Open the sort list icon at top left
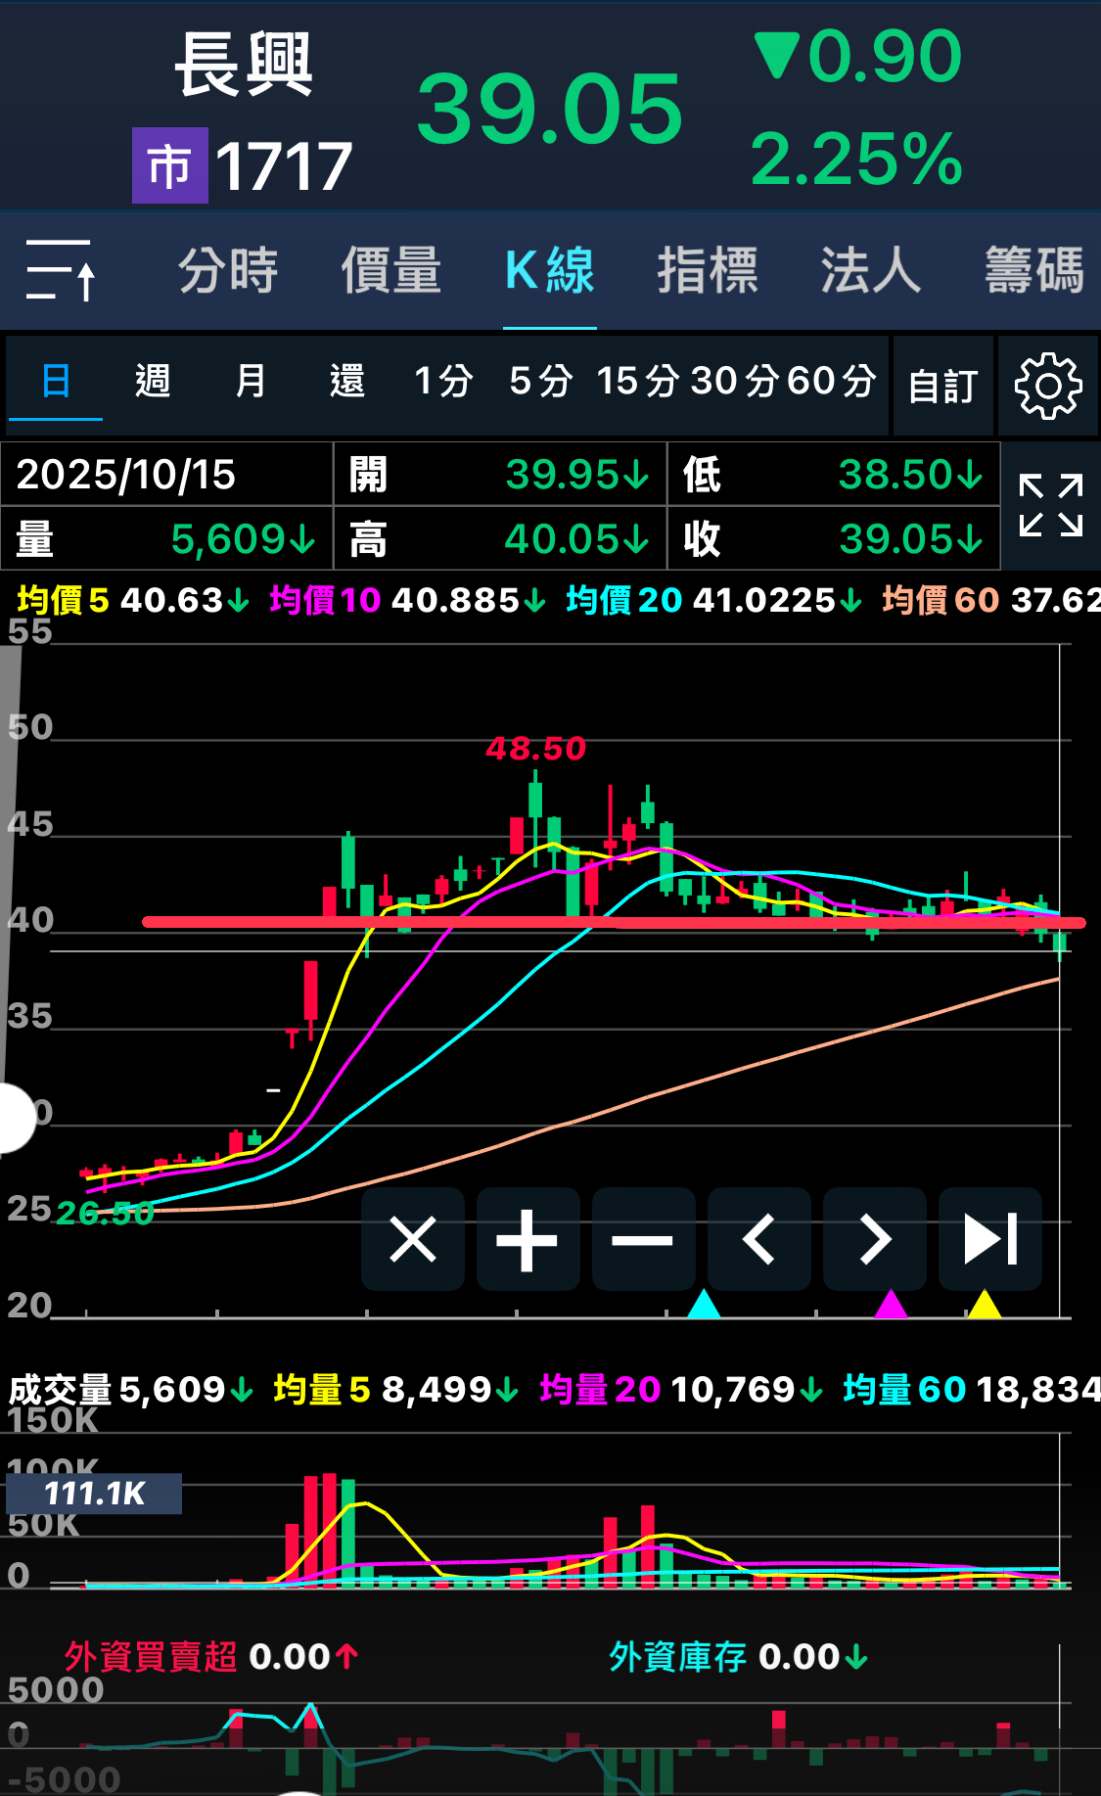Screen dimensions: 1101x1796 (x=61, y=269)
